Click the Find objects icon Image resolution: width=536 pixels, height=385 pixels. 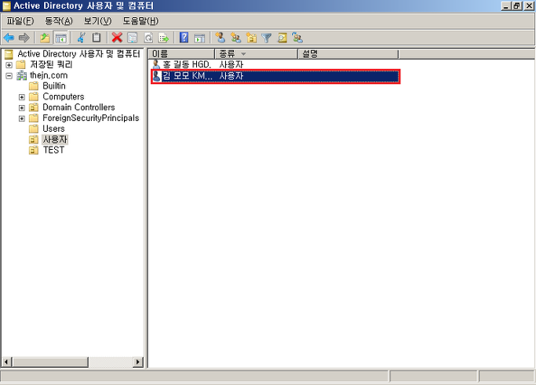pos(282,38)
